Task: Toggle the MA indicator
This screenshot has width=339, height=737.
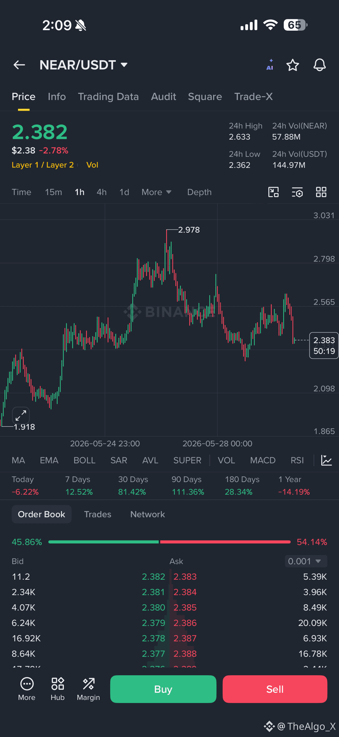Action: [x=18, y=460]
